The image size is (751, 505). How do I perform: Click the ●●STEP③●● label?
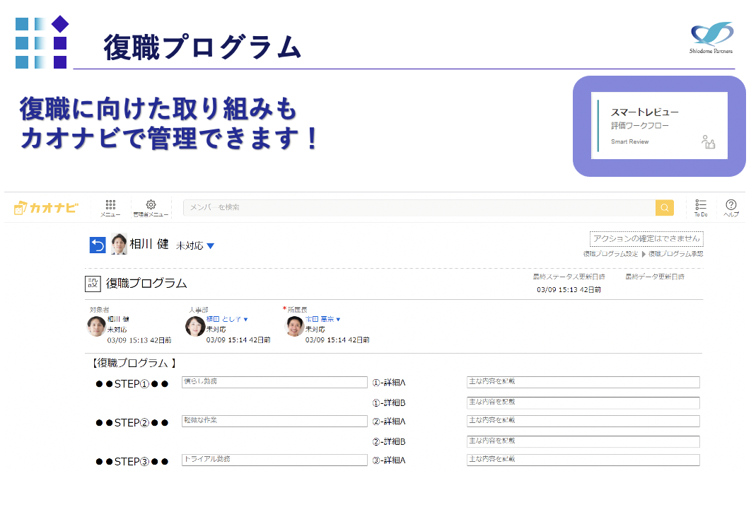point(132,461)
